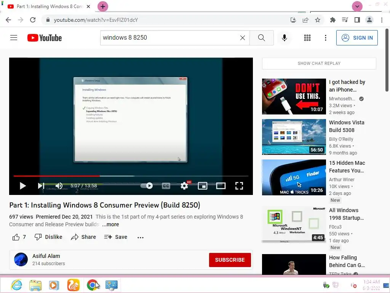Open a new tab with plus button
Screen dimensions: 390x293
(x=103, y=6)
